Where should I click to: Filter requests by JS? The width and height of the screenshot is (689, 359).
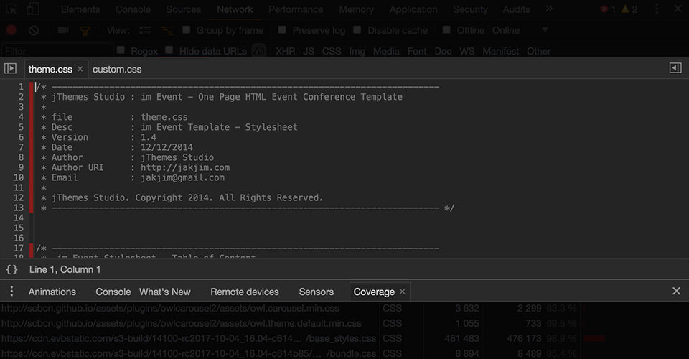[309, 51]
